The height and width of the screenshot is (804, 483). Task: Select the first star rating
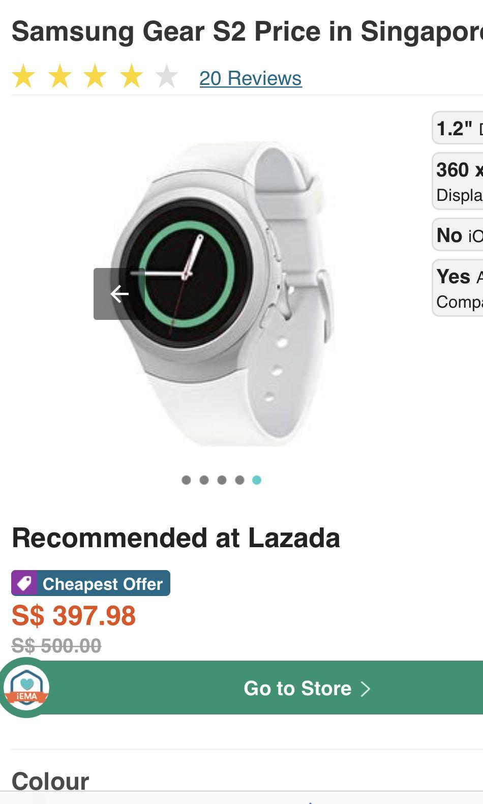coord(23,77)
